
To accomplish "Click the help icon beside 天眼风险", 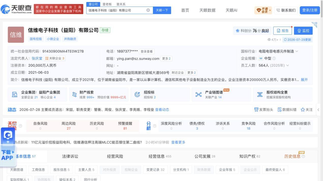I will (x=21, y=126).
